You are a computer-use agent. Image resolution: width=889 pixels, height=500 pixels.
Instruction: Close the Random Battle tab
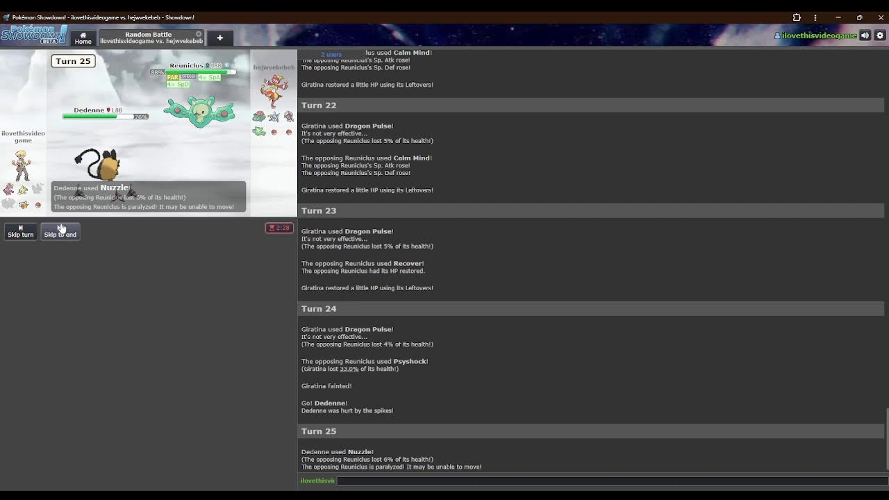click(x=199, y=34)
